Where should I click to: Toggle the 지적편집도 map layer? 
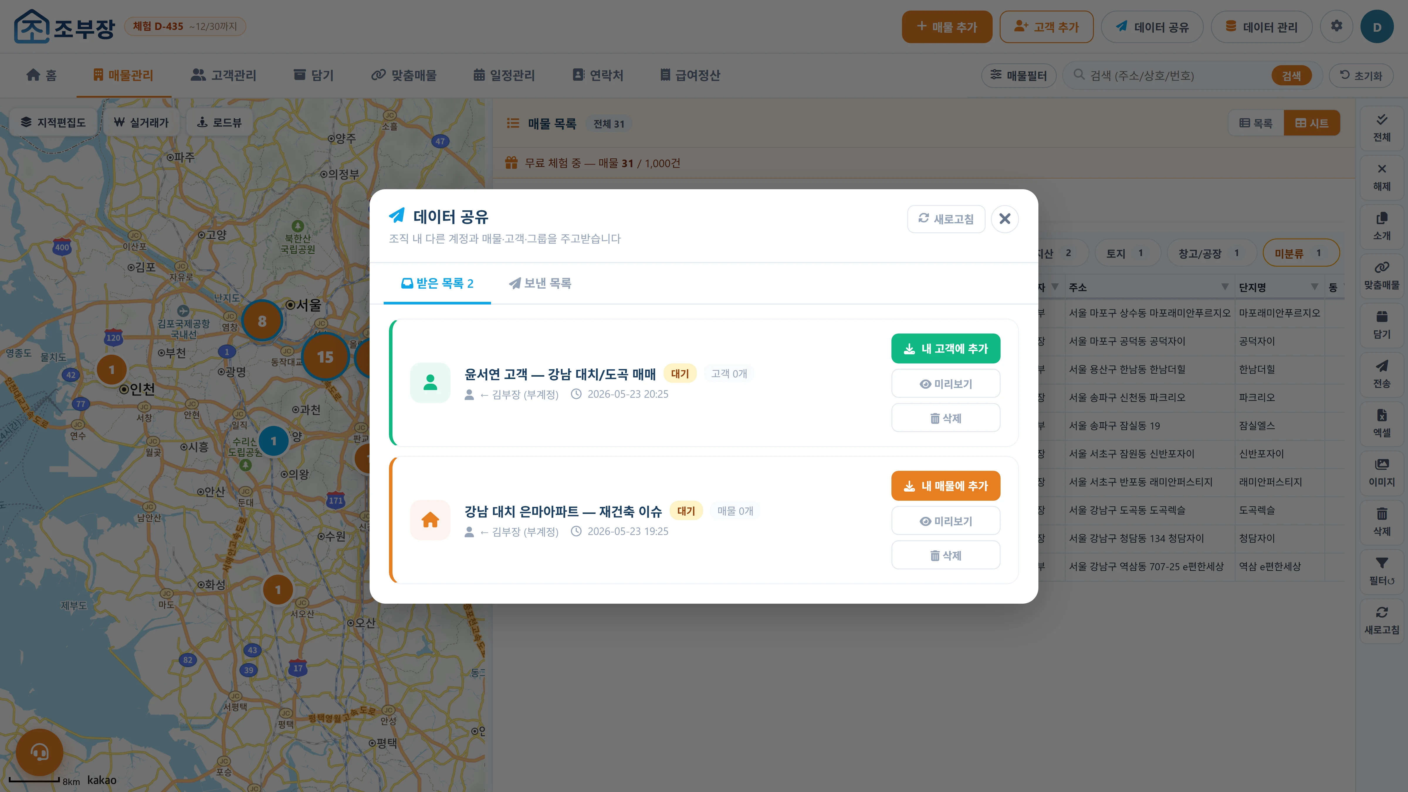(x=53, y=122)
